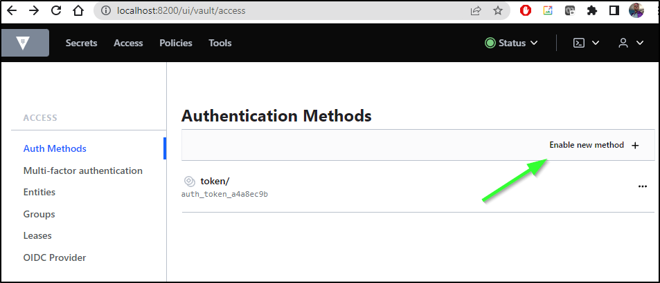Open Multi-factor authentication in sidebar
This screenshot has height=283, width=660.
(x=83, y=170)
